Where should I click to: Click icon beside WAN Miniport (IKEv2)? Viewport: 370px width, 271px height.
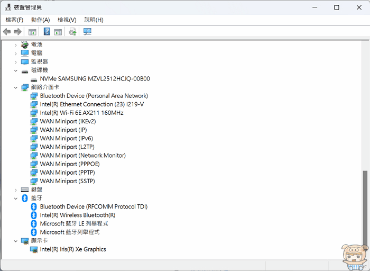[34, 121]
